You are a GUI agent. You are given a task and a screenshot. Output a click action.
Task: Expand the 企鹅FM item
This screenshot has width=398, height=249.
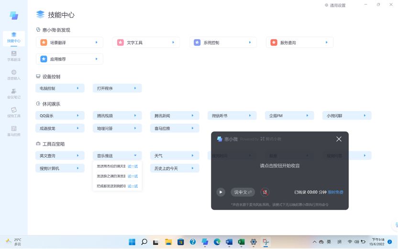[x=289, y=115]
